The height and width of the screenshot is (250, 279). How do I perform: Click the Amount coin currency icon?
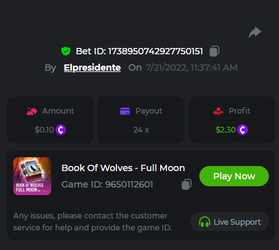click(x=61, y=130)
